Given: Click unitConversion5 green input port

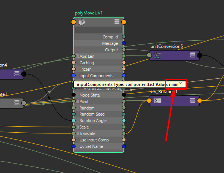Looking at the screenshot, I should coord(149,55).
